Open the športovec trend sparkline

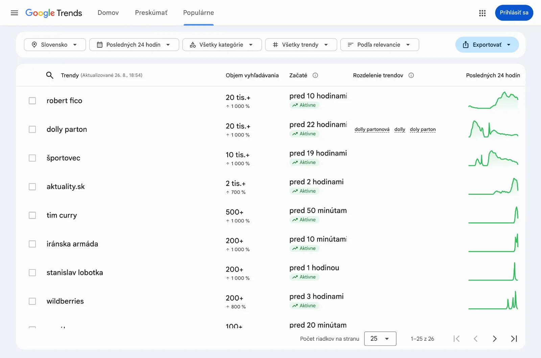point(493,158)
